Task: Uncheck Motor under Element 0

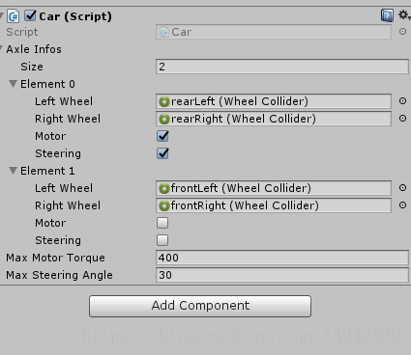Action: coord(162,136)
